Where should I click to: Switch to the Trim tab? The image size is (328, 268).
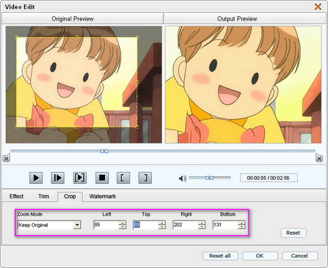[43, 196]
